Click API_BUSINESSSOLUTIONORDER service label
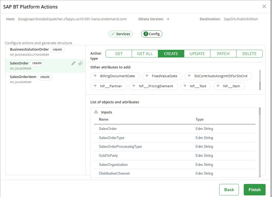This screenshot has height=197, width=272. (x=30, y=55)
